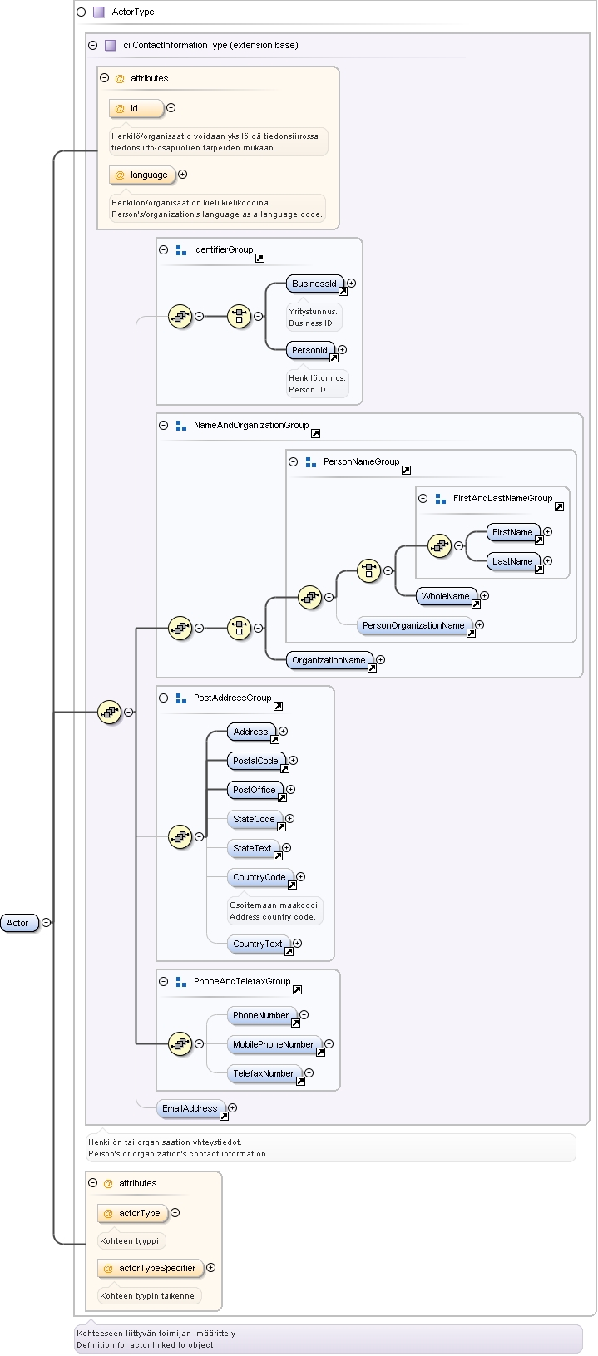The image size is (598, 1356).
Task: Expand the MobilePhoneNumber element
Action: (329, 1044)
